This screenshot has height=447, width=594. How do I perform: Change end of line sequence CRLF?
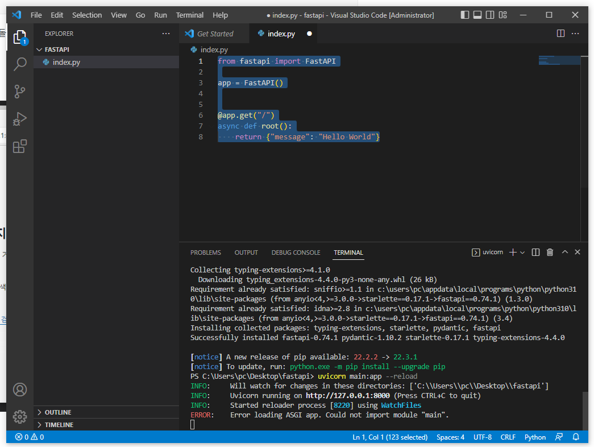[x=508, y=437]
